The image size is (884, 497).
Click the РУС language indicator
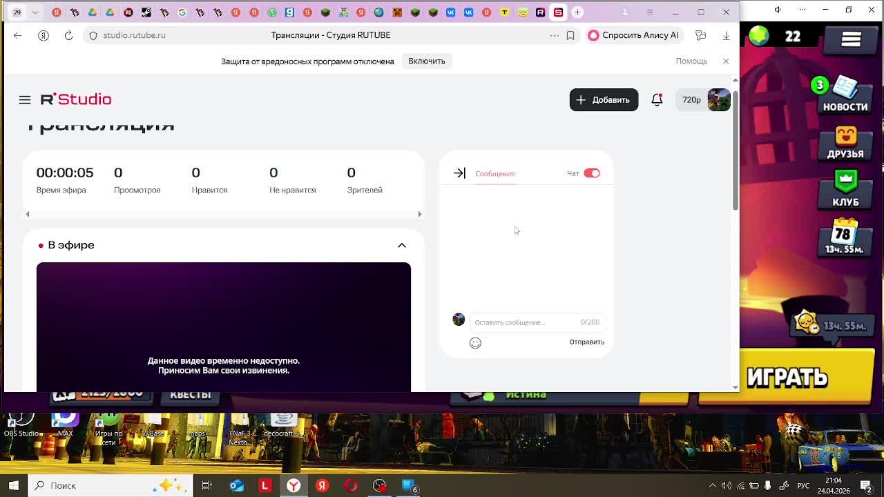point(803,485)
